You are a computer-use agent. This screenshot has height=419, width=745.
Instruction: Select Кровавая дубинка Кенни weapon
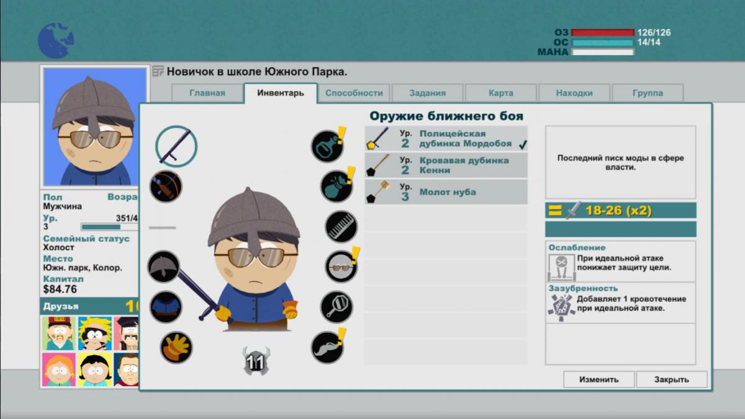point(446,165)
